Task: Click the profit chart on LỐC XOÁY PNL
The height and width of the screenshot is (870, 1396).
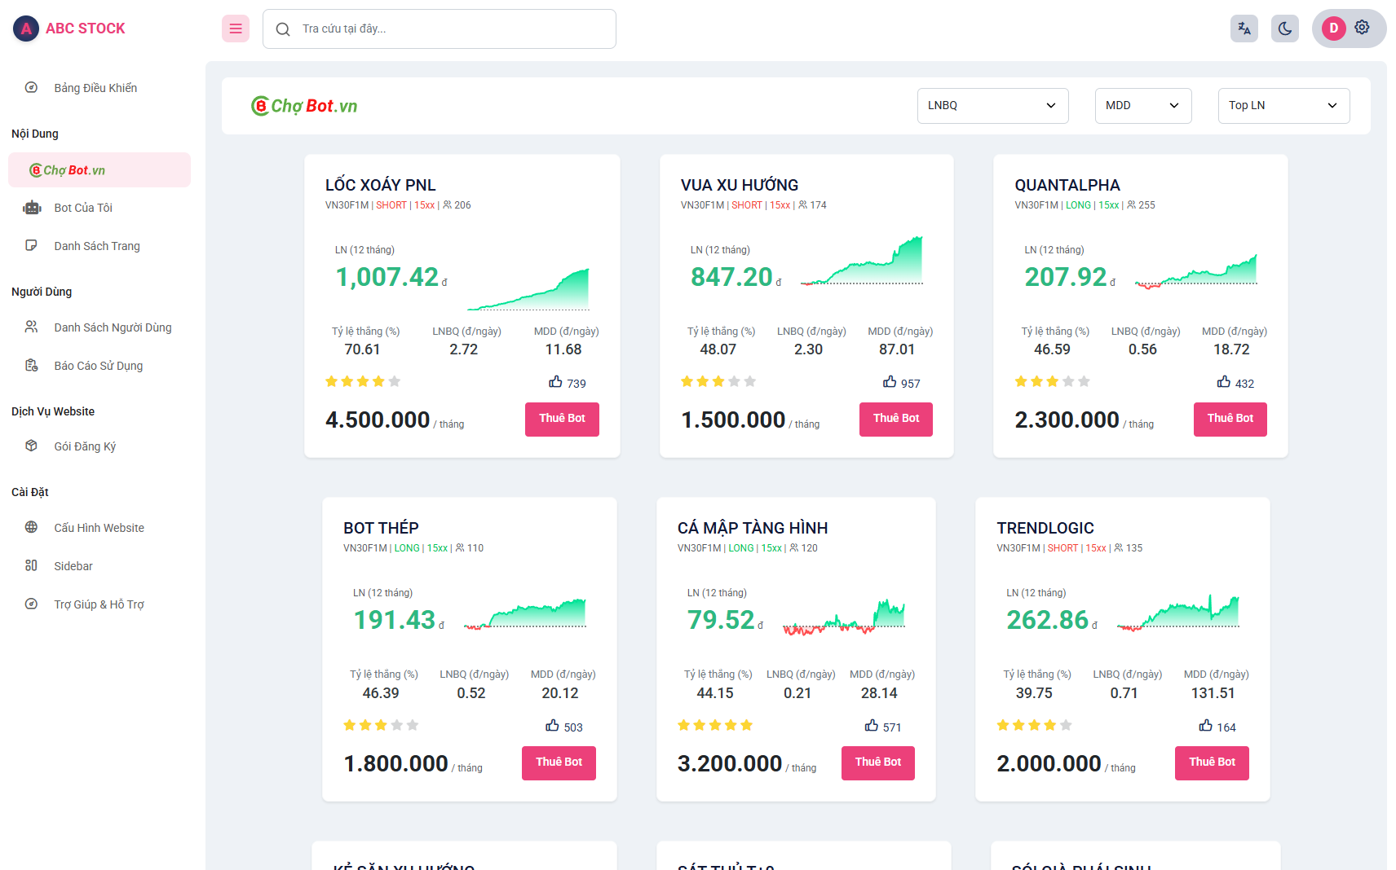Action: tap(528, 290)
